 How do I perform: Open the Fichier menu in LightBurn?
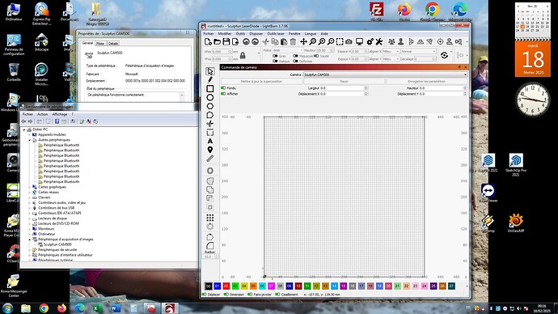tap(208, 33)
